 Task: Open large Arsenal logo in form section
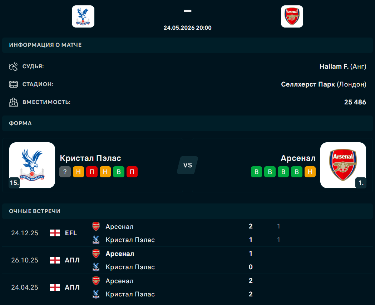343,165
